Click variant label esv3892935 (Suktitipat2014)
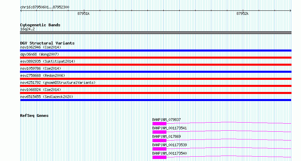Image resolution: width=301 pixels, height=161 pixels. point(48,61)
